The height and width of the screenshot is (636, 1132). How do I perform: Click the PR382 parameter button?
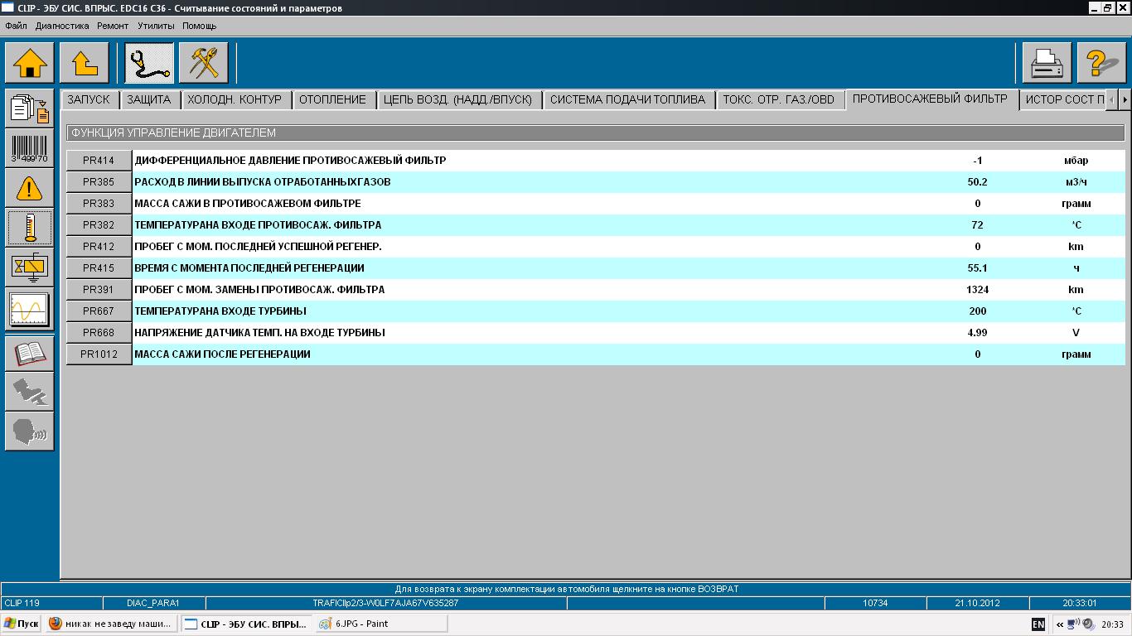(x=99, y=225)
